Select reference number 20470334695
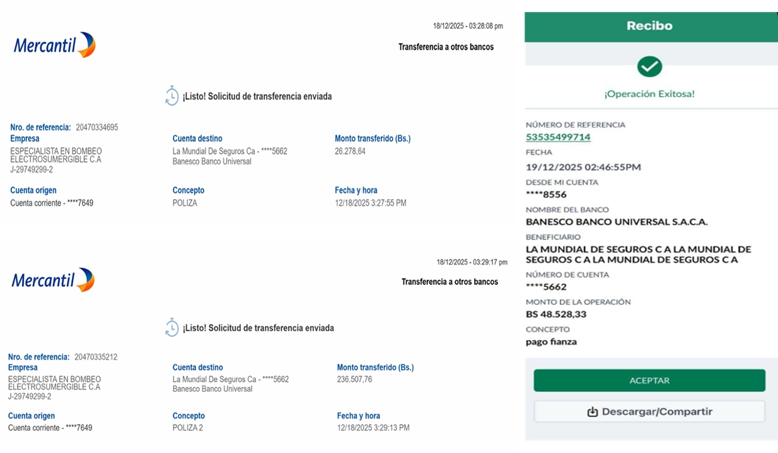This screenshot has height=453, width=778. click(x=96, y=127)
